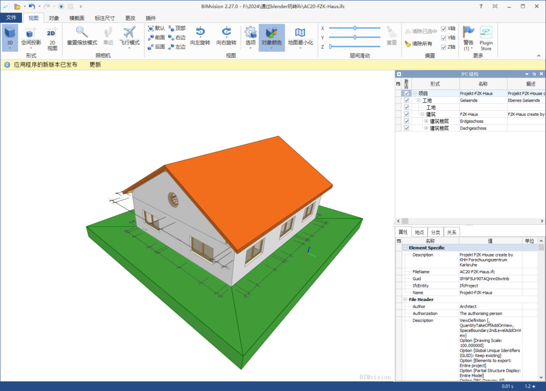Uncheck the Gelaende row checkbox
This screenshot has height=391, width=546.
pyautogui.click(x=406, y=100)
